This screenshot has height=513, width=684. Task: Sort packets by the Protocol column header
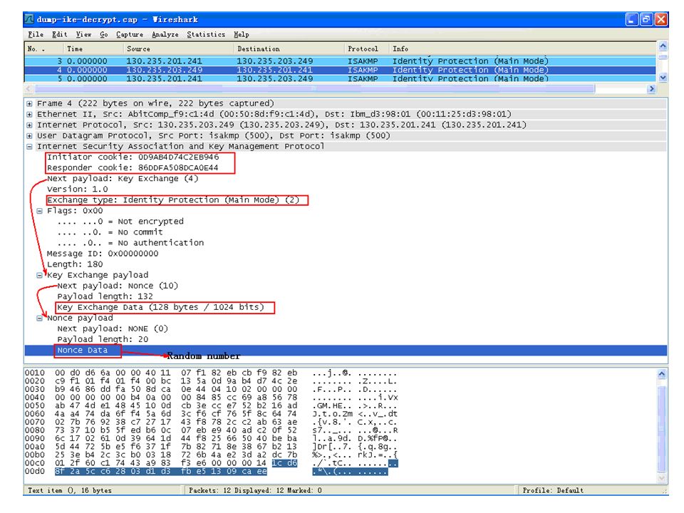coord(368,49)
